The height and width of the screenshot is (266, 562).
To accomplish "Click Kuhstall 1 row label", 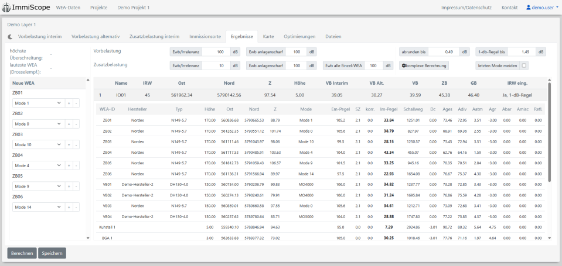I will pyautogui.click(x=107, y=227).
